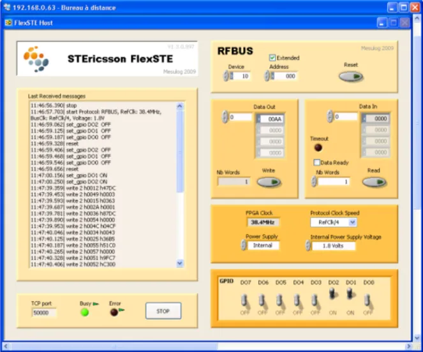This screenshot has height=352, width=423.
Task: Click the STEricsson colored dots logo
Action: pos(36,59)
